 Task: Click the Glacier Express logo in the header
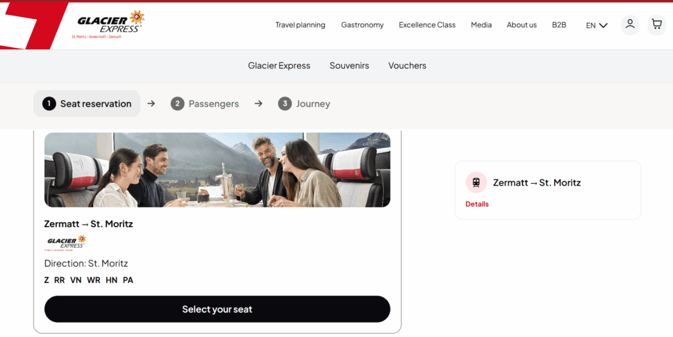[x=108, y=24]
